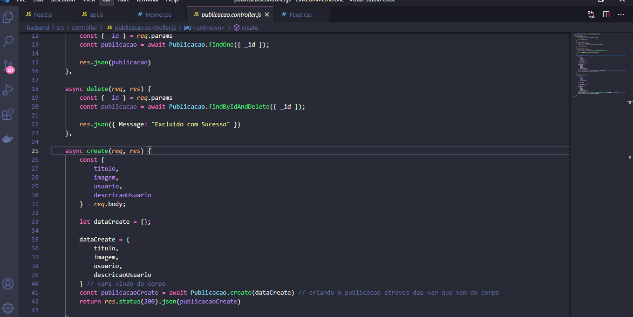Viewport: 633px width, 317px height.
Task: Open the create breadcrumb dropdown
Action: tap(249, 28)
